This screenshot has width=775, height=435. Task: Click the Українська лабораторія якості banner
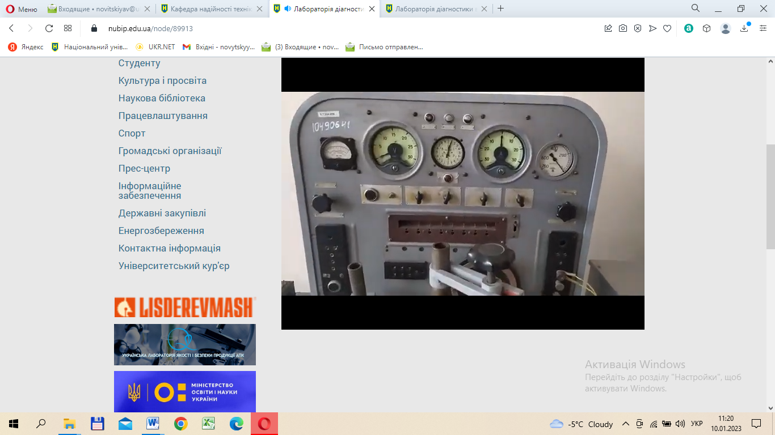pyautogui.click(x=185, y=344)
